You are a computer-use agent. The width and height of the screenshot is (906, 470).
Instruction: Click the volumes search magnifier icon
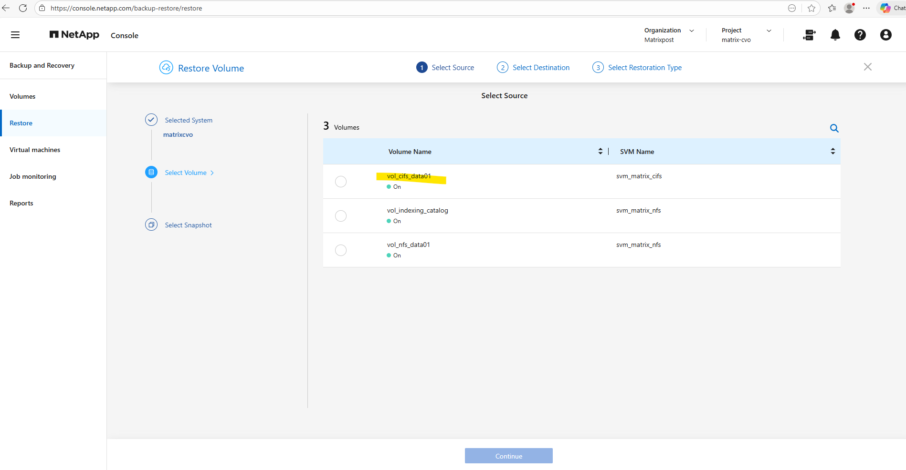[834, 128]
